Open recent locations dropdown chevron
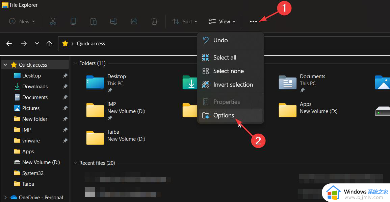Screen dimensions: 390x202 coord(37,44)
